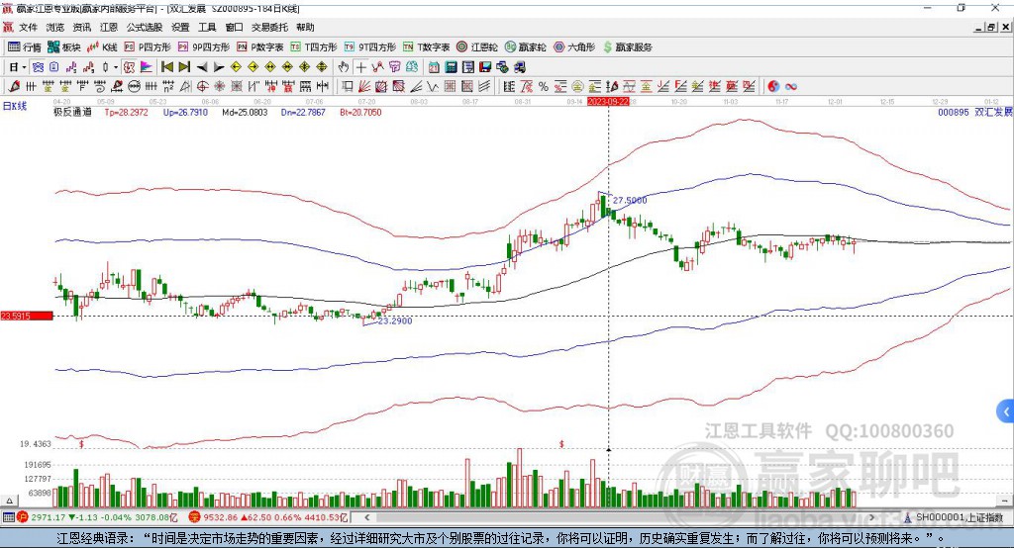Open the 江恩 menu

(x=109, y=27)
